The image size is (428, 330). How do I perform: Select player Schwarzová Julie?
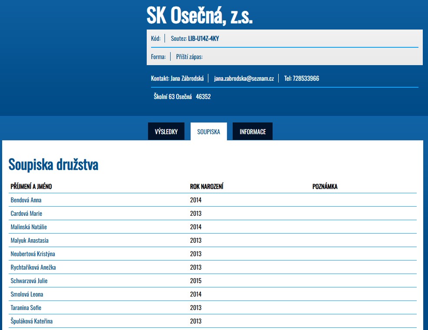pyautogui.click(x=29, y=281)
